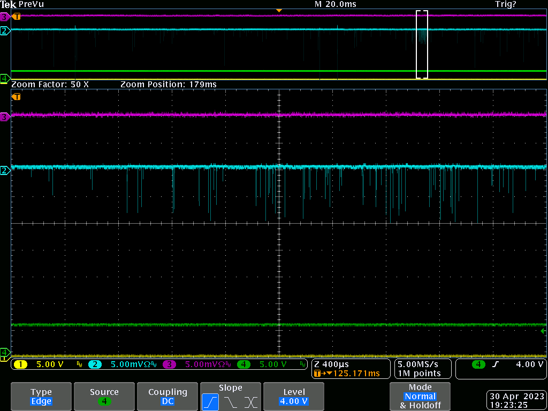Click orange trigger position marker at top
This screenshot has height=411, width=548.
(x=278, y=11)
